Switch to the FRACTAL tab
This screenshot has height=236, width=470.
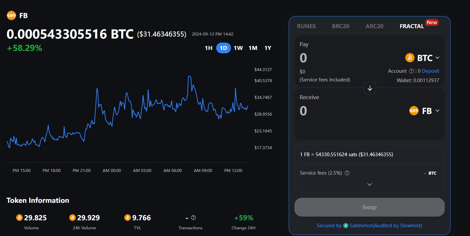(412, 26)
